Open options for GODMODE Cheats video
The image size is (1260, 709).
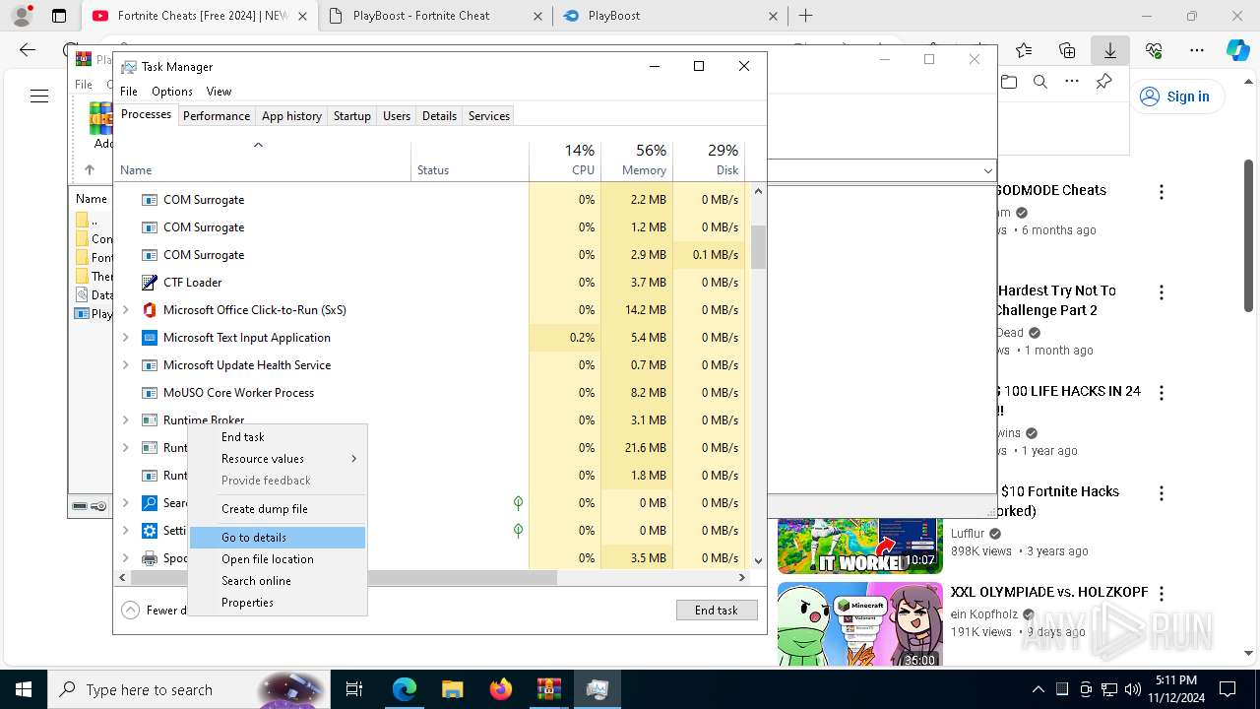[1162, 192]
